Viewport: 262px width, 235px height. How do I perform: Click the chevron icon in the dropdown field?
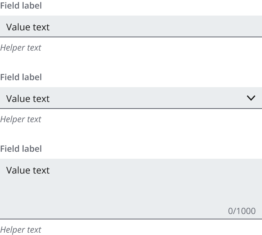click(x=251, y=98)
